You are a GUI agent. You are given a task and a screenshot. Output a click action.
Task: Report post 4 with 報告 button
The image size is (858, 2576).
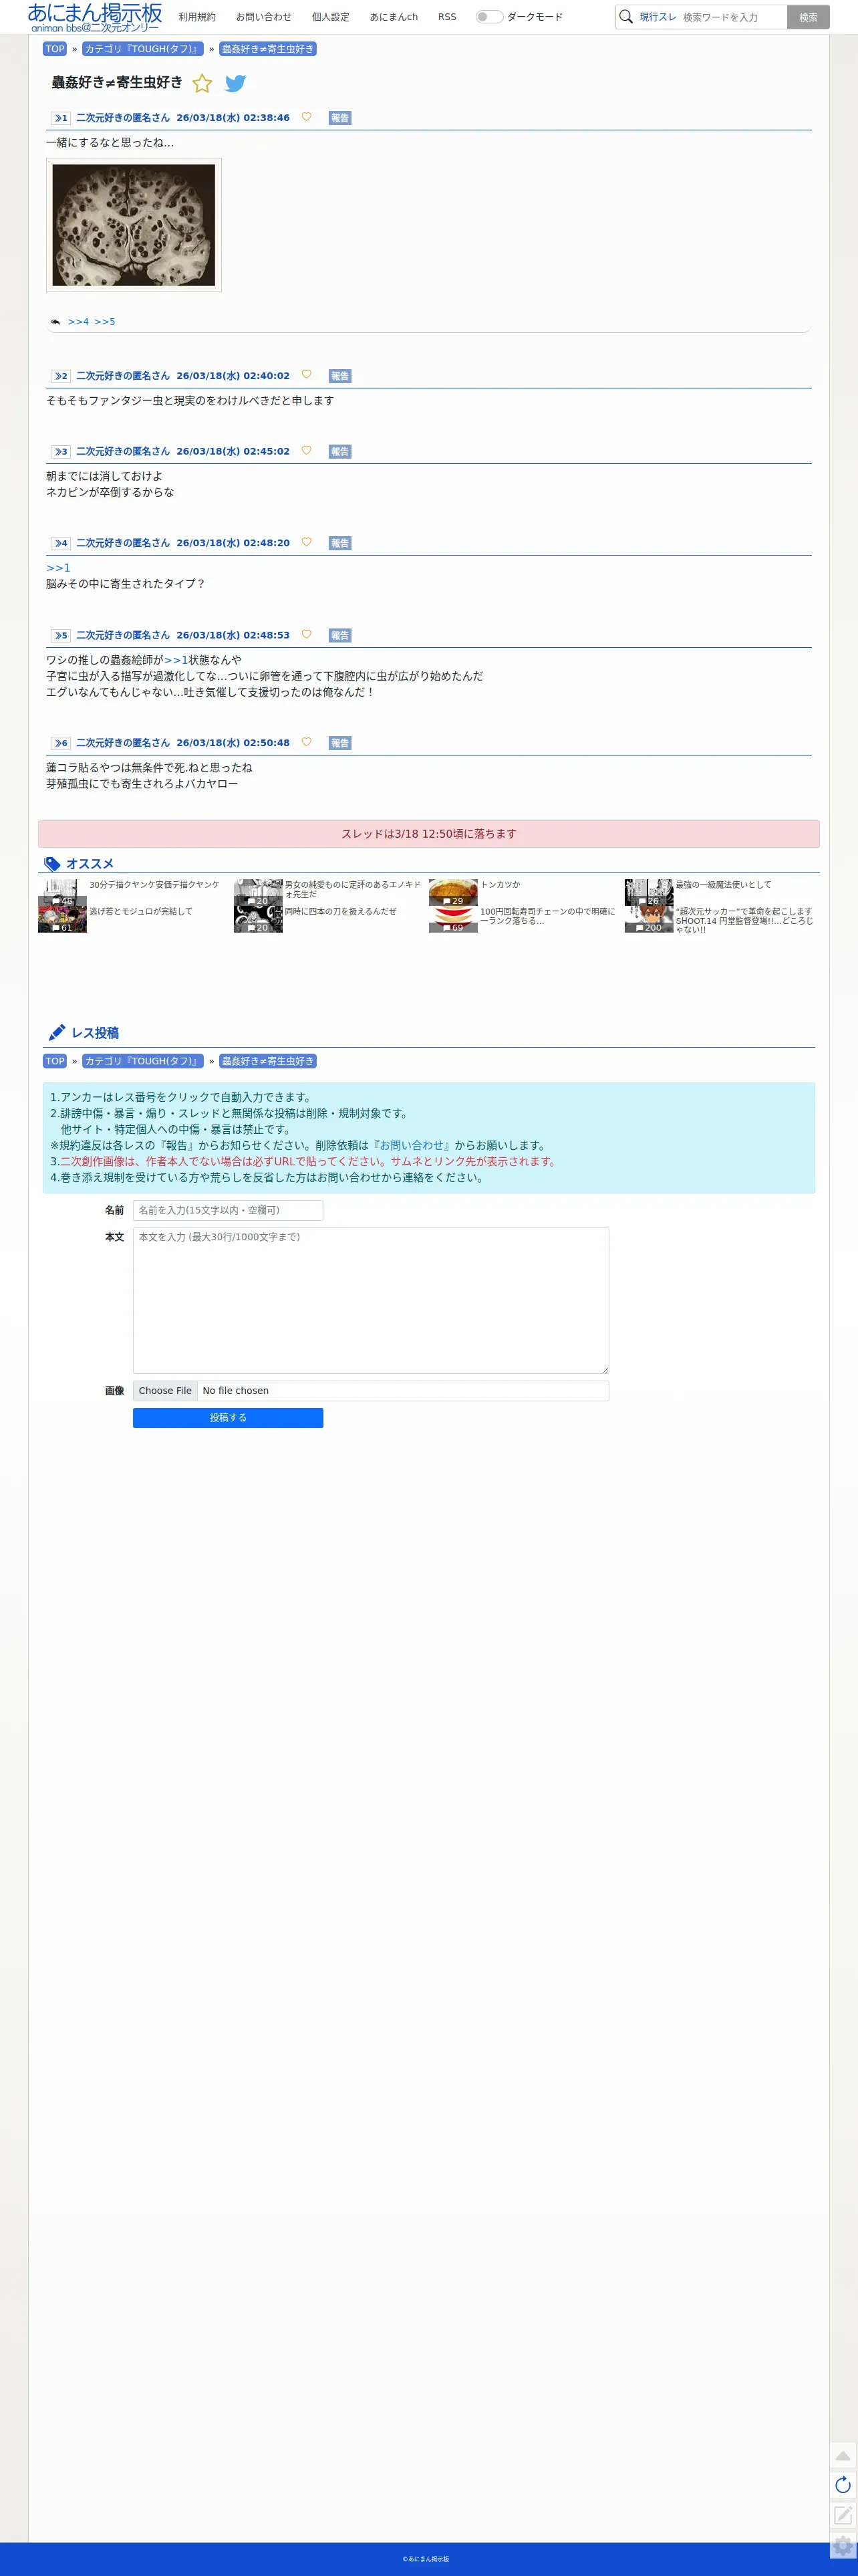340,544
